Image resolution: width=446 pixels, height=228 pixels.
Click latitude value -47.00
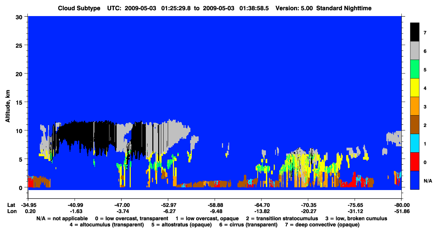pos(121,205)
